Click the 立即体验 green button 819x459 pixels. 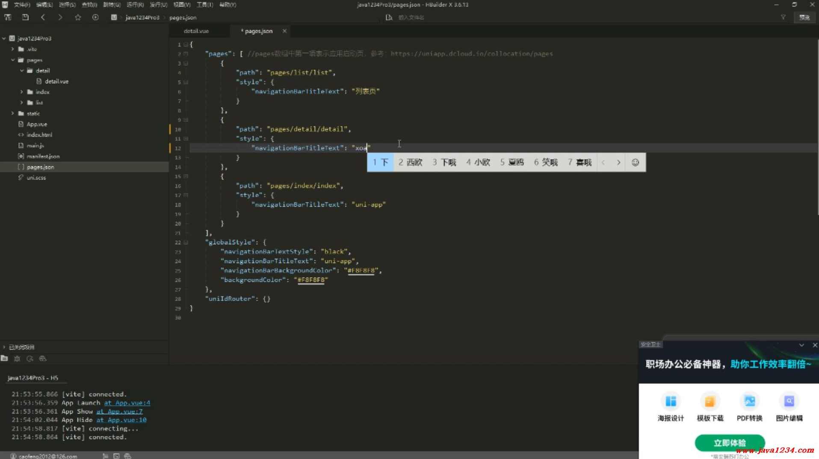(730, 443)
